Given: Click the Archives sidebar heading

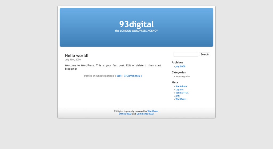Looking at the screenshot, I should (x=177, y=62).
